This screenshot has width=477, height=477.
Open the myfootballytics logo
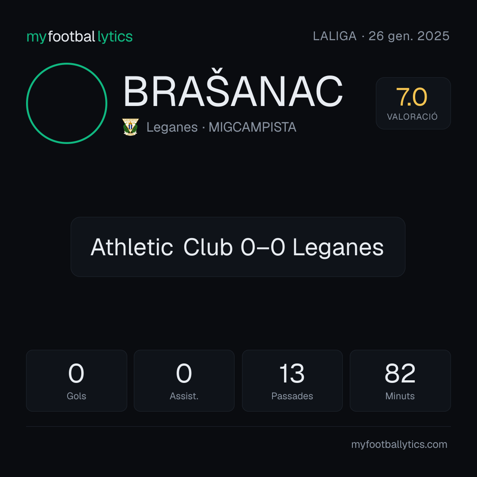pyautogui.click(x=79, y=37)
